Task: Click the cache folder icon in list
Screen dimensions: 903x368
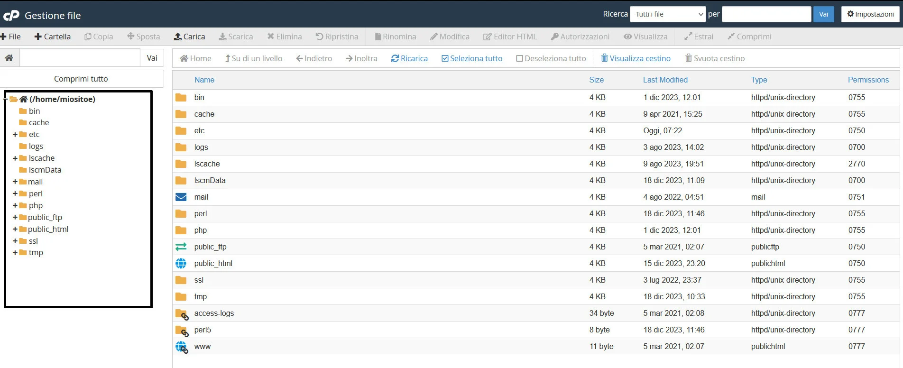Action: [x=181, y=114]
